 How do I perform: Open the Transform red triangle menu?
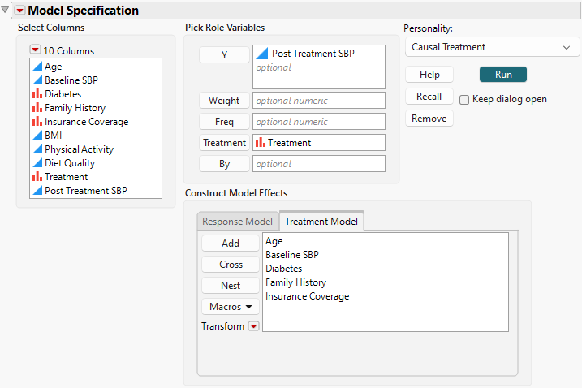click(x=253, y=326)
